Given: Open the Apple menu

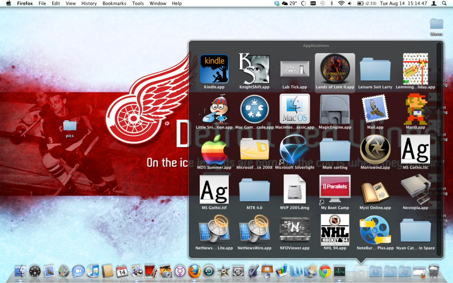Looking at the screenshot, I should 8,4.
